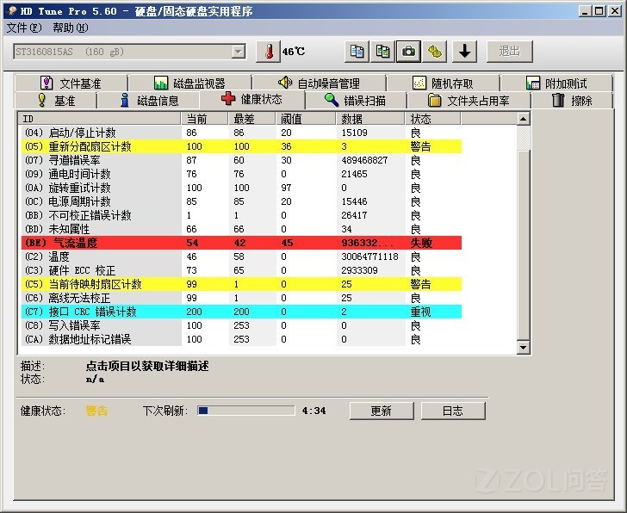Click the 4:34 refresh countdown
Screen dimensions: 627x513
(313, 411)
